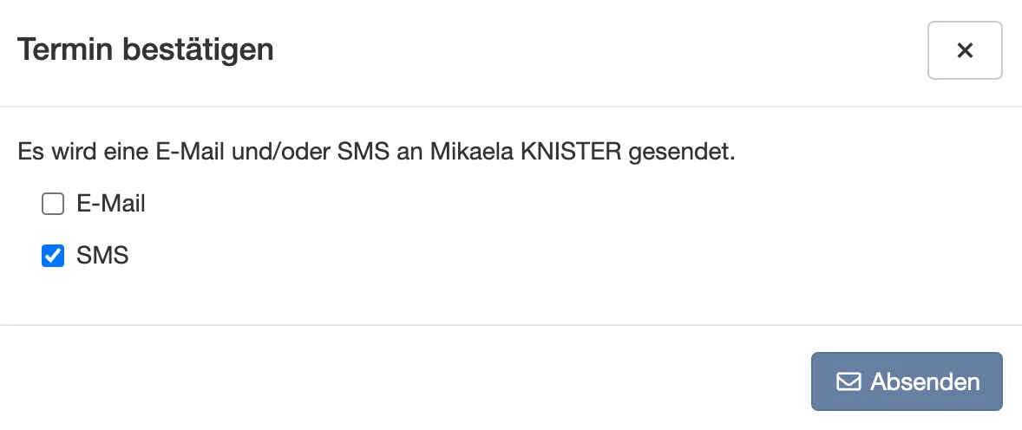Click the Termin bestätigen heading
This screenshot has width=1022, height=430.
coord(146,50)
